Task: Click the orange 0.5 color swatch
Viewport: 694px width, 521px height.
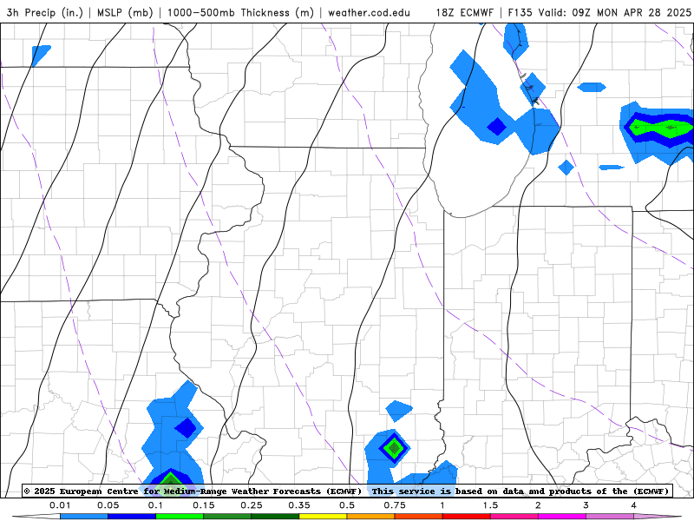Action: pos(371,517)
